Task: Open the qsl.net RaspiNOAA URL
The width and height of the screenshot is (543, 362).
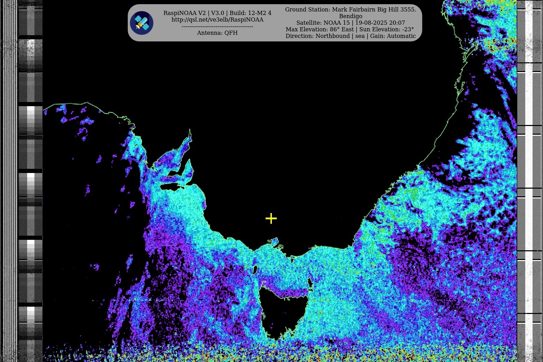Action: pyautogui.click(x=217, y=20)
